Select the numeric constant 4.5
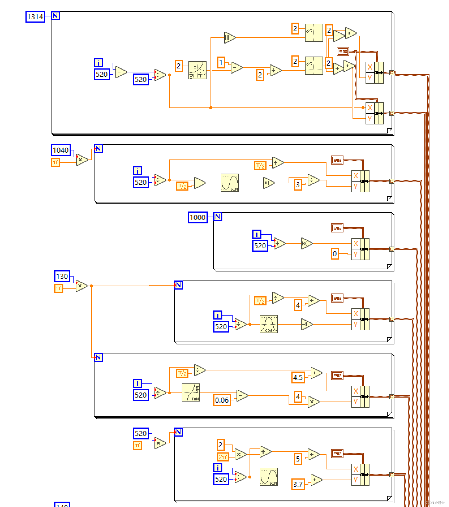This screenshot has height=507, width=449. pyautogui.click(x=298, y=377)
